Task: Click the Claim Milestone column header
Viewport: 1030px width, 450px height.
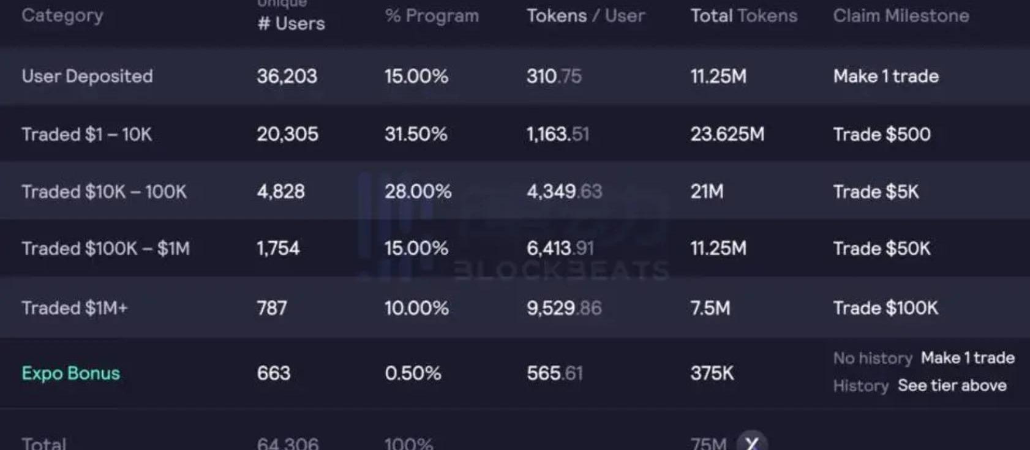Action: (900, 16)
